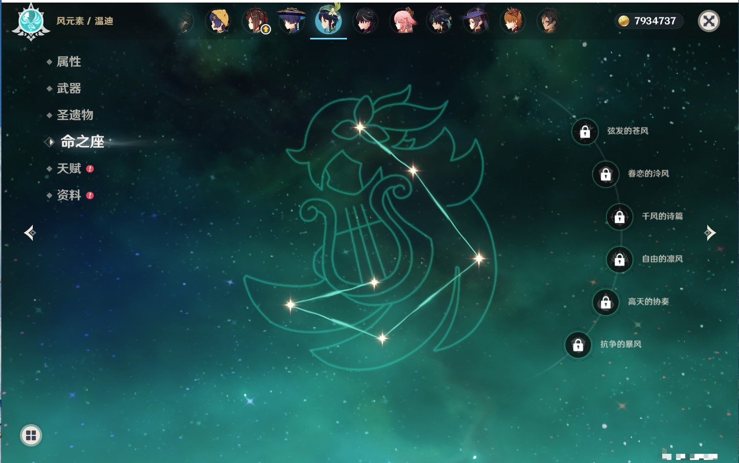Select the 命之座 constellation tab
Screen dimensions: 739x463
coord(82,142)
